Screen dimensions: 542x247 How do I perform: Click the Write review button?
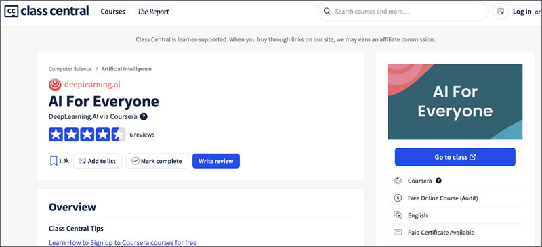[216, 161]
